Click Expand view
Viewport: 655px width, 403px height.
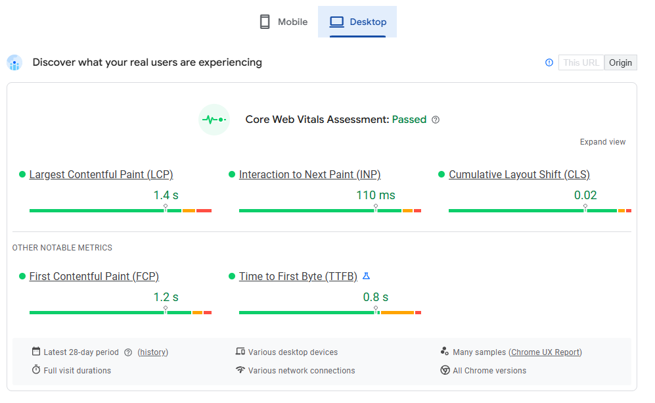(x=602, y=142)
